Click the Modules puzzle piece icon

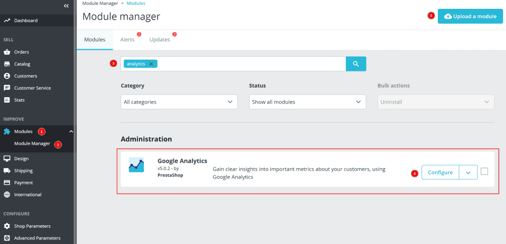(x=7, y=132)
